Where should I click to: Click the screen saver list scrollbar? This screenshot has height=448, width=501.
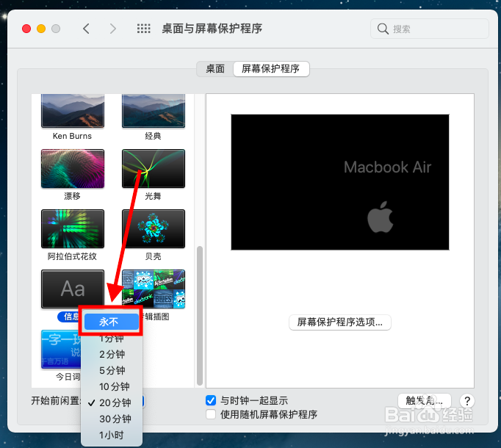(200, 315)
